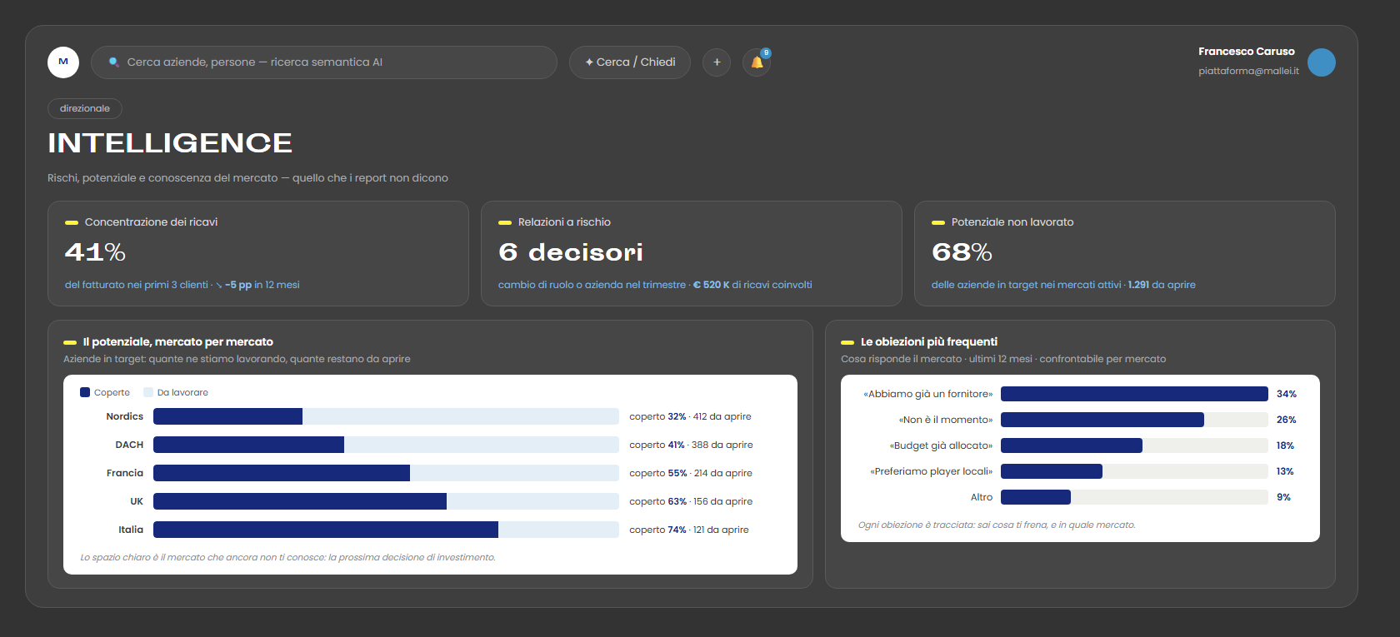Click the '6 decisori' value
The width and height of the screenshot is (1400, 637).
point(571,252)
